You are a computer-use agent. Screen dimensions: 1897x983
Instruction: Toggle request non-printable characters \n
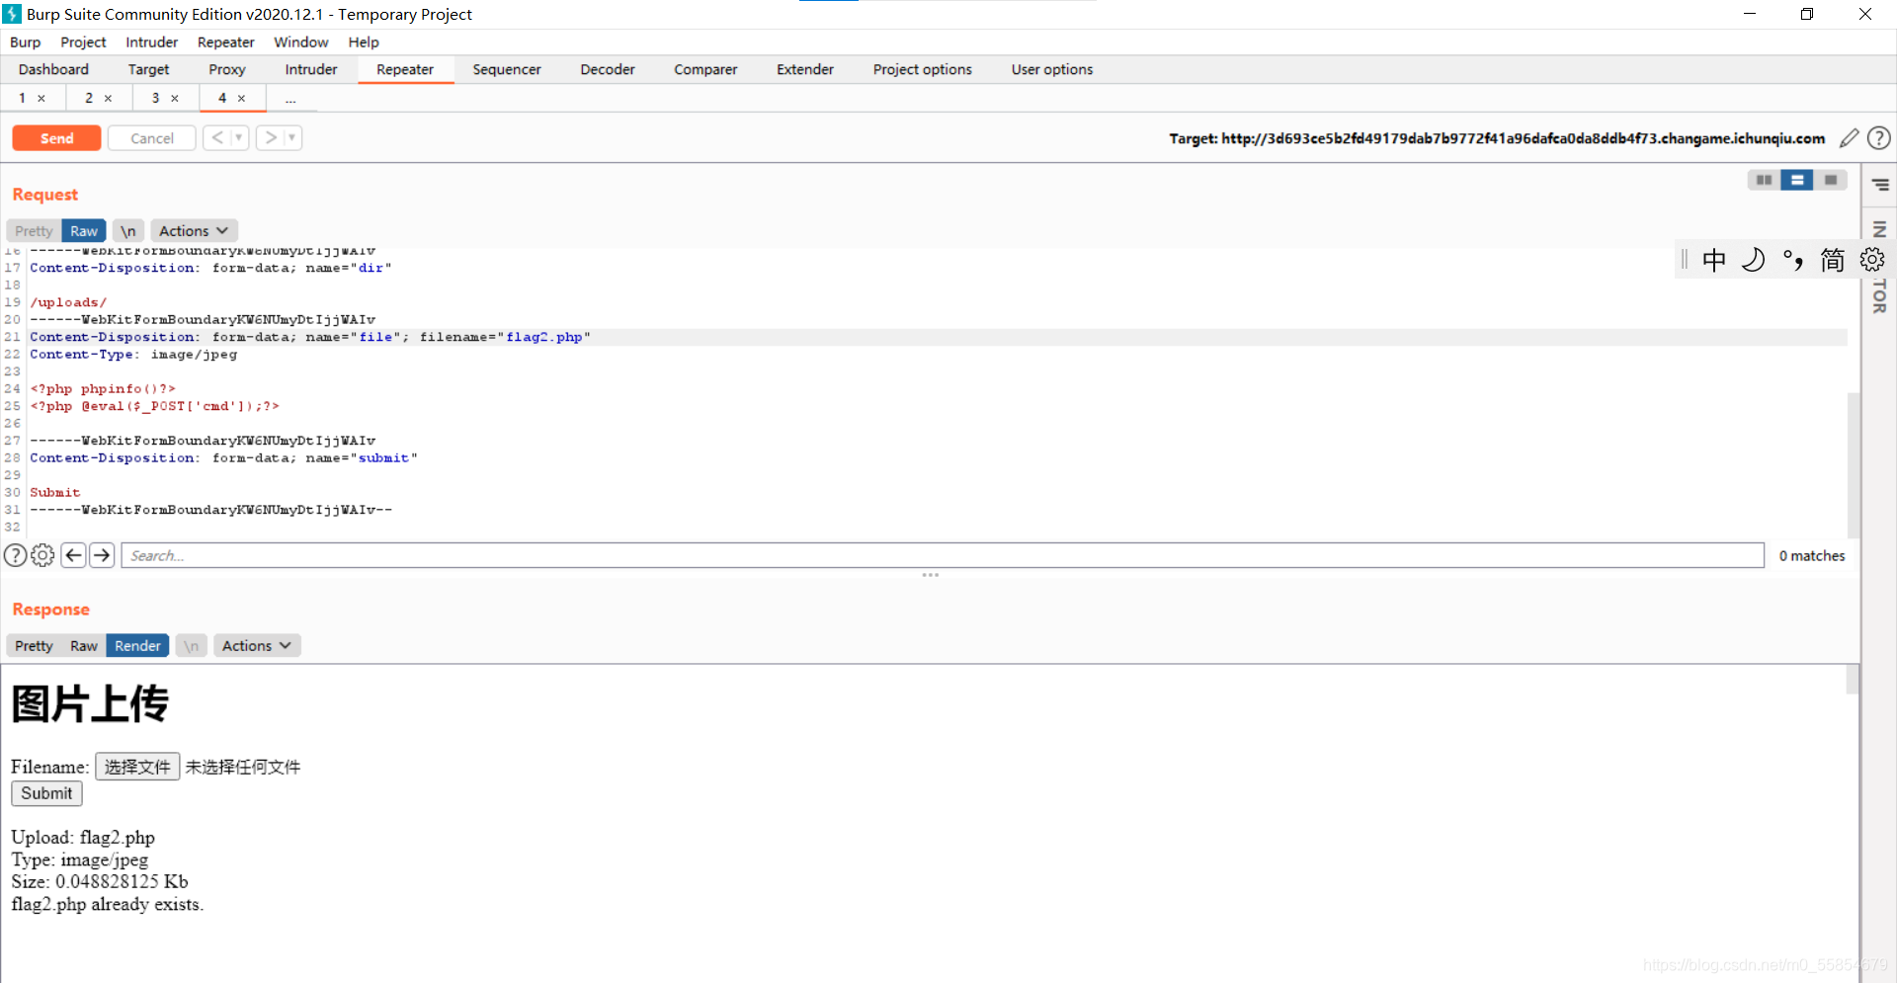128,231
